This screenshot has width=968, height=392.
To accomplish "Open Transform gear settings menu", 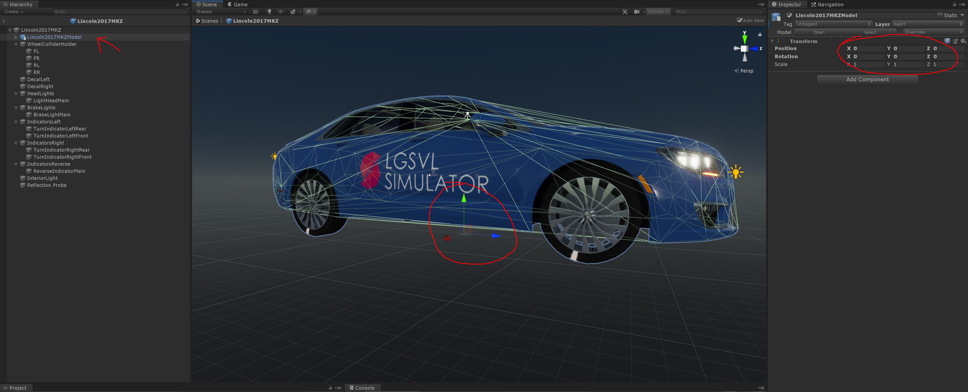I will (x=962, y=41).
